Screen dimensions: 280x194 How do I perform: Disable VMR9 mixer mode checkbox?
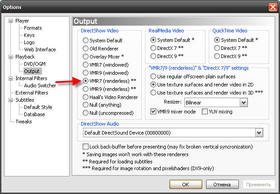[154, 111]
